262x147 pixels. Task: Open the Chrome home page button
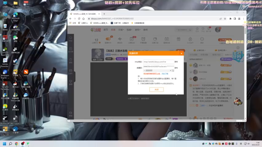pos(84,19)
